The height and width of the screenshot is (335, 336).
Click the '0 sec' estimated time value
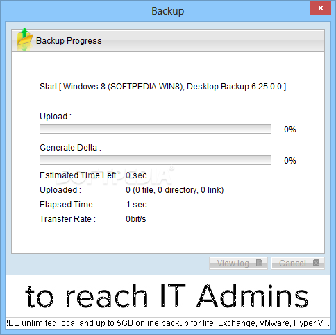coord(136,175)
